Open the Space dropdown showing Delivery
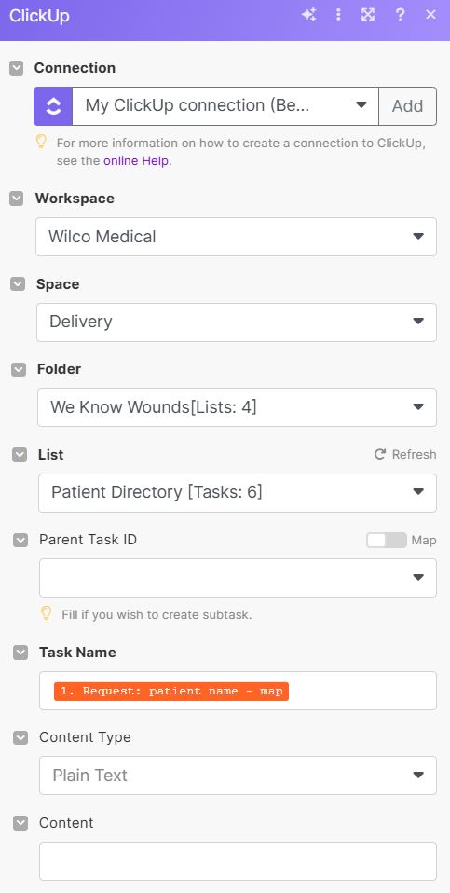The height and width of the screenshot is (893, 450). [x=237, y=323]
